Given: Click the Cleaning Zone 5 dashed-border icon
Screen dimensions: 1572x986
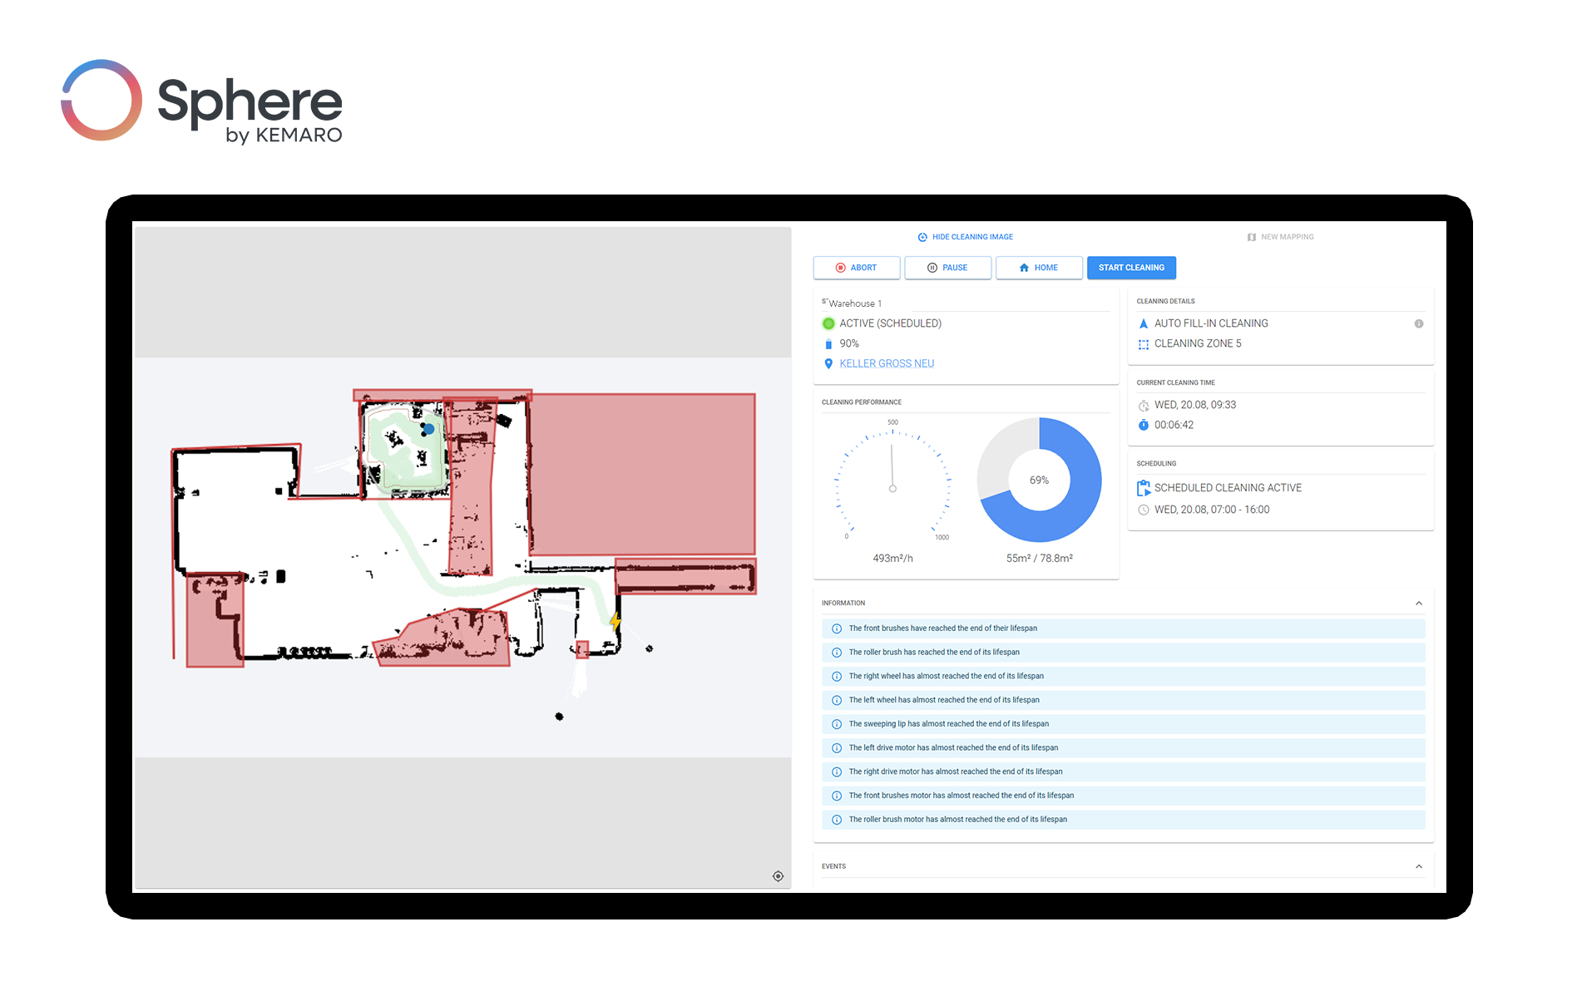Looking at the screenshot, I should tap(1144, 344).
